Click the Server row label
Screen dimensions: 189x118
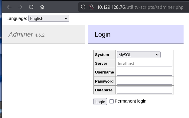pyautogui.click(x=101, y=64)
